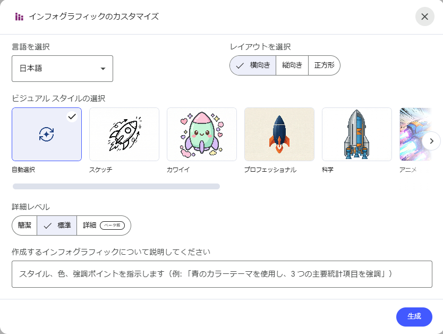Switch layout to 縦向き
The width and height of the screenshot is (443, 334).
[x=292, y=65]
